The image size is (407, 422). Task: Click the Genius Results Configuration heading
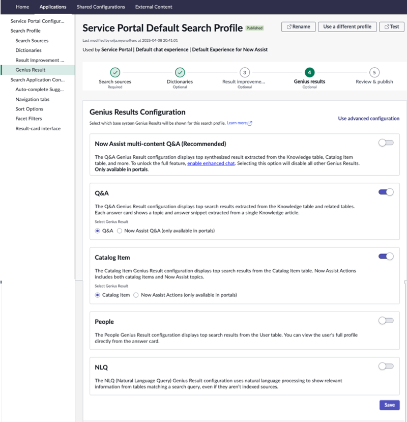click(x=137, y=112)
